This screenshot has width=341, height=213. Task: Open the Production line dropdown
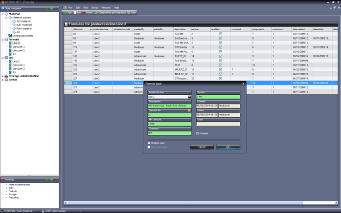[189, 97]
